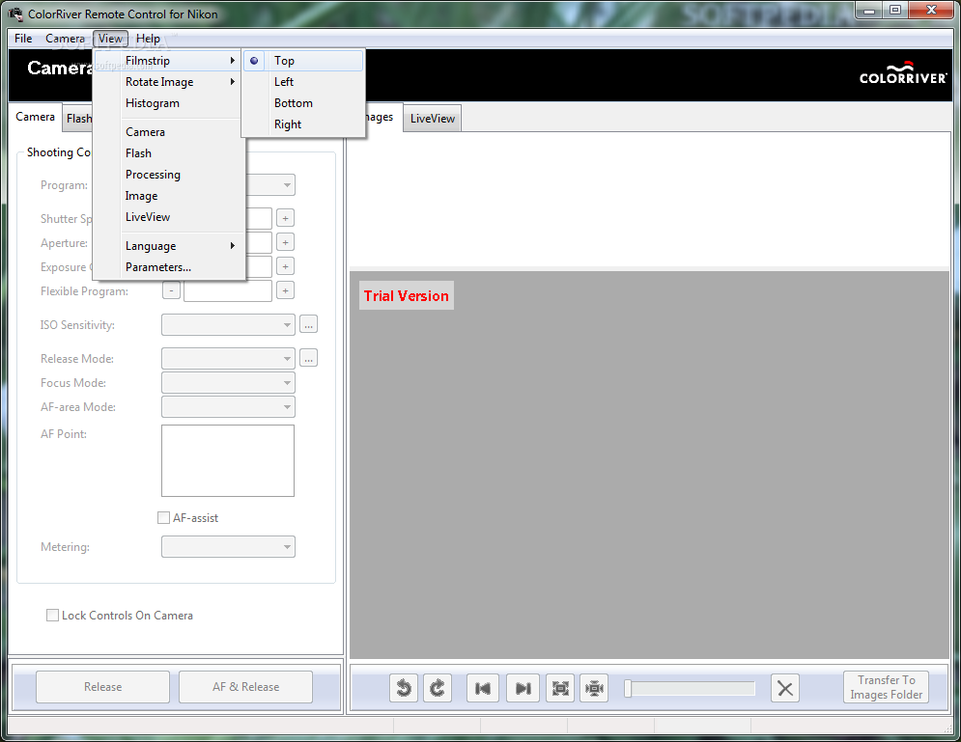The width and height of the screenshot is (961, 742).
Task: Enable the AF-assist checkbox
Action: click(163, 518)
